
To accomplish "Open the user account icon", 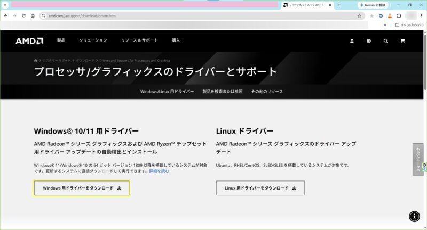I will click(x=352, y=41).
